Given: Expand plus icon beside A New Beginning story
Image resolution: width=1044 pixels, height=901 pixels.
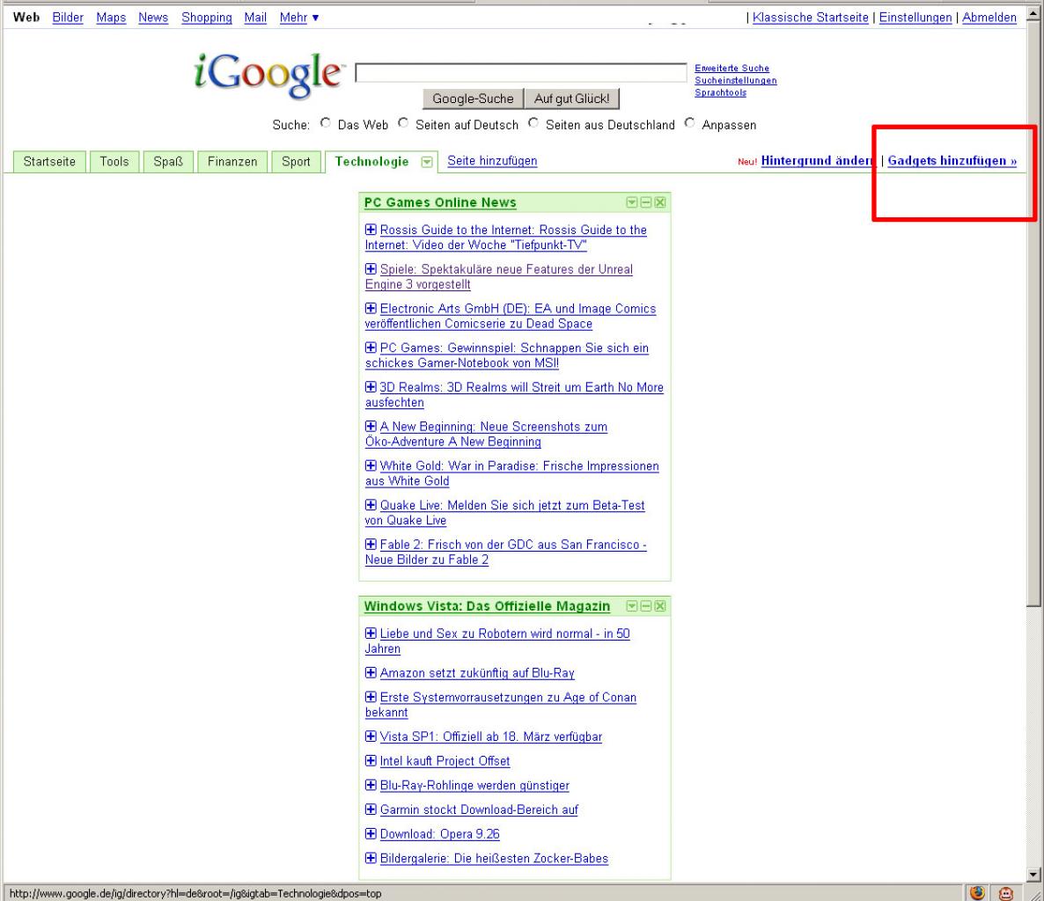Looking at the screenshot, I should tap(371, 426).
